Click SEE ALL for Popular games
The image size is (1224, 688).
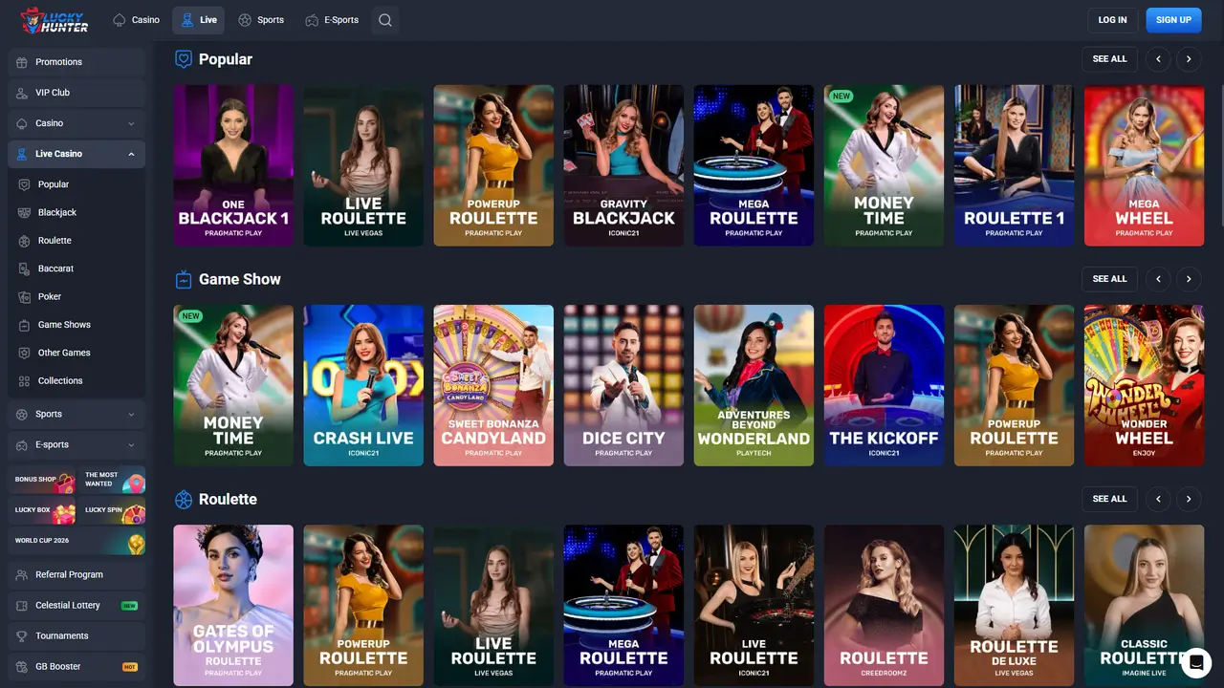pos(1110,59)
